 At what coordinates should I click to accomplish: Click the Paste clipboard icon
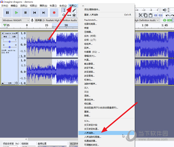150,15
